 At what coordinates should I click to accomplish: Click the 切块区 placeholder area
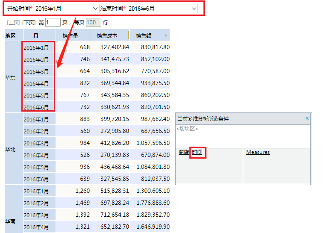(187, 129)
